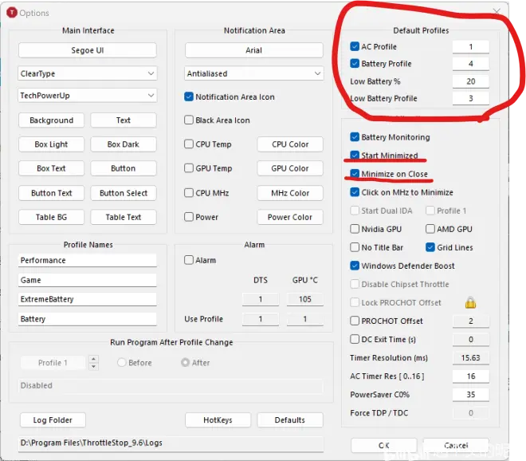Tick the Power checkbox
Image resolution: width=526 pixels, height=461 pixels.
pos(189,217)
